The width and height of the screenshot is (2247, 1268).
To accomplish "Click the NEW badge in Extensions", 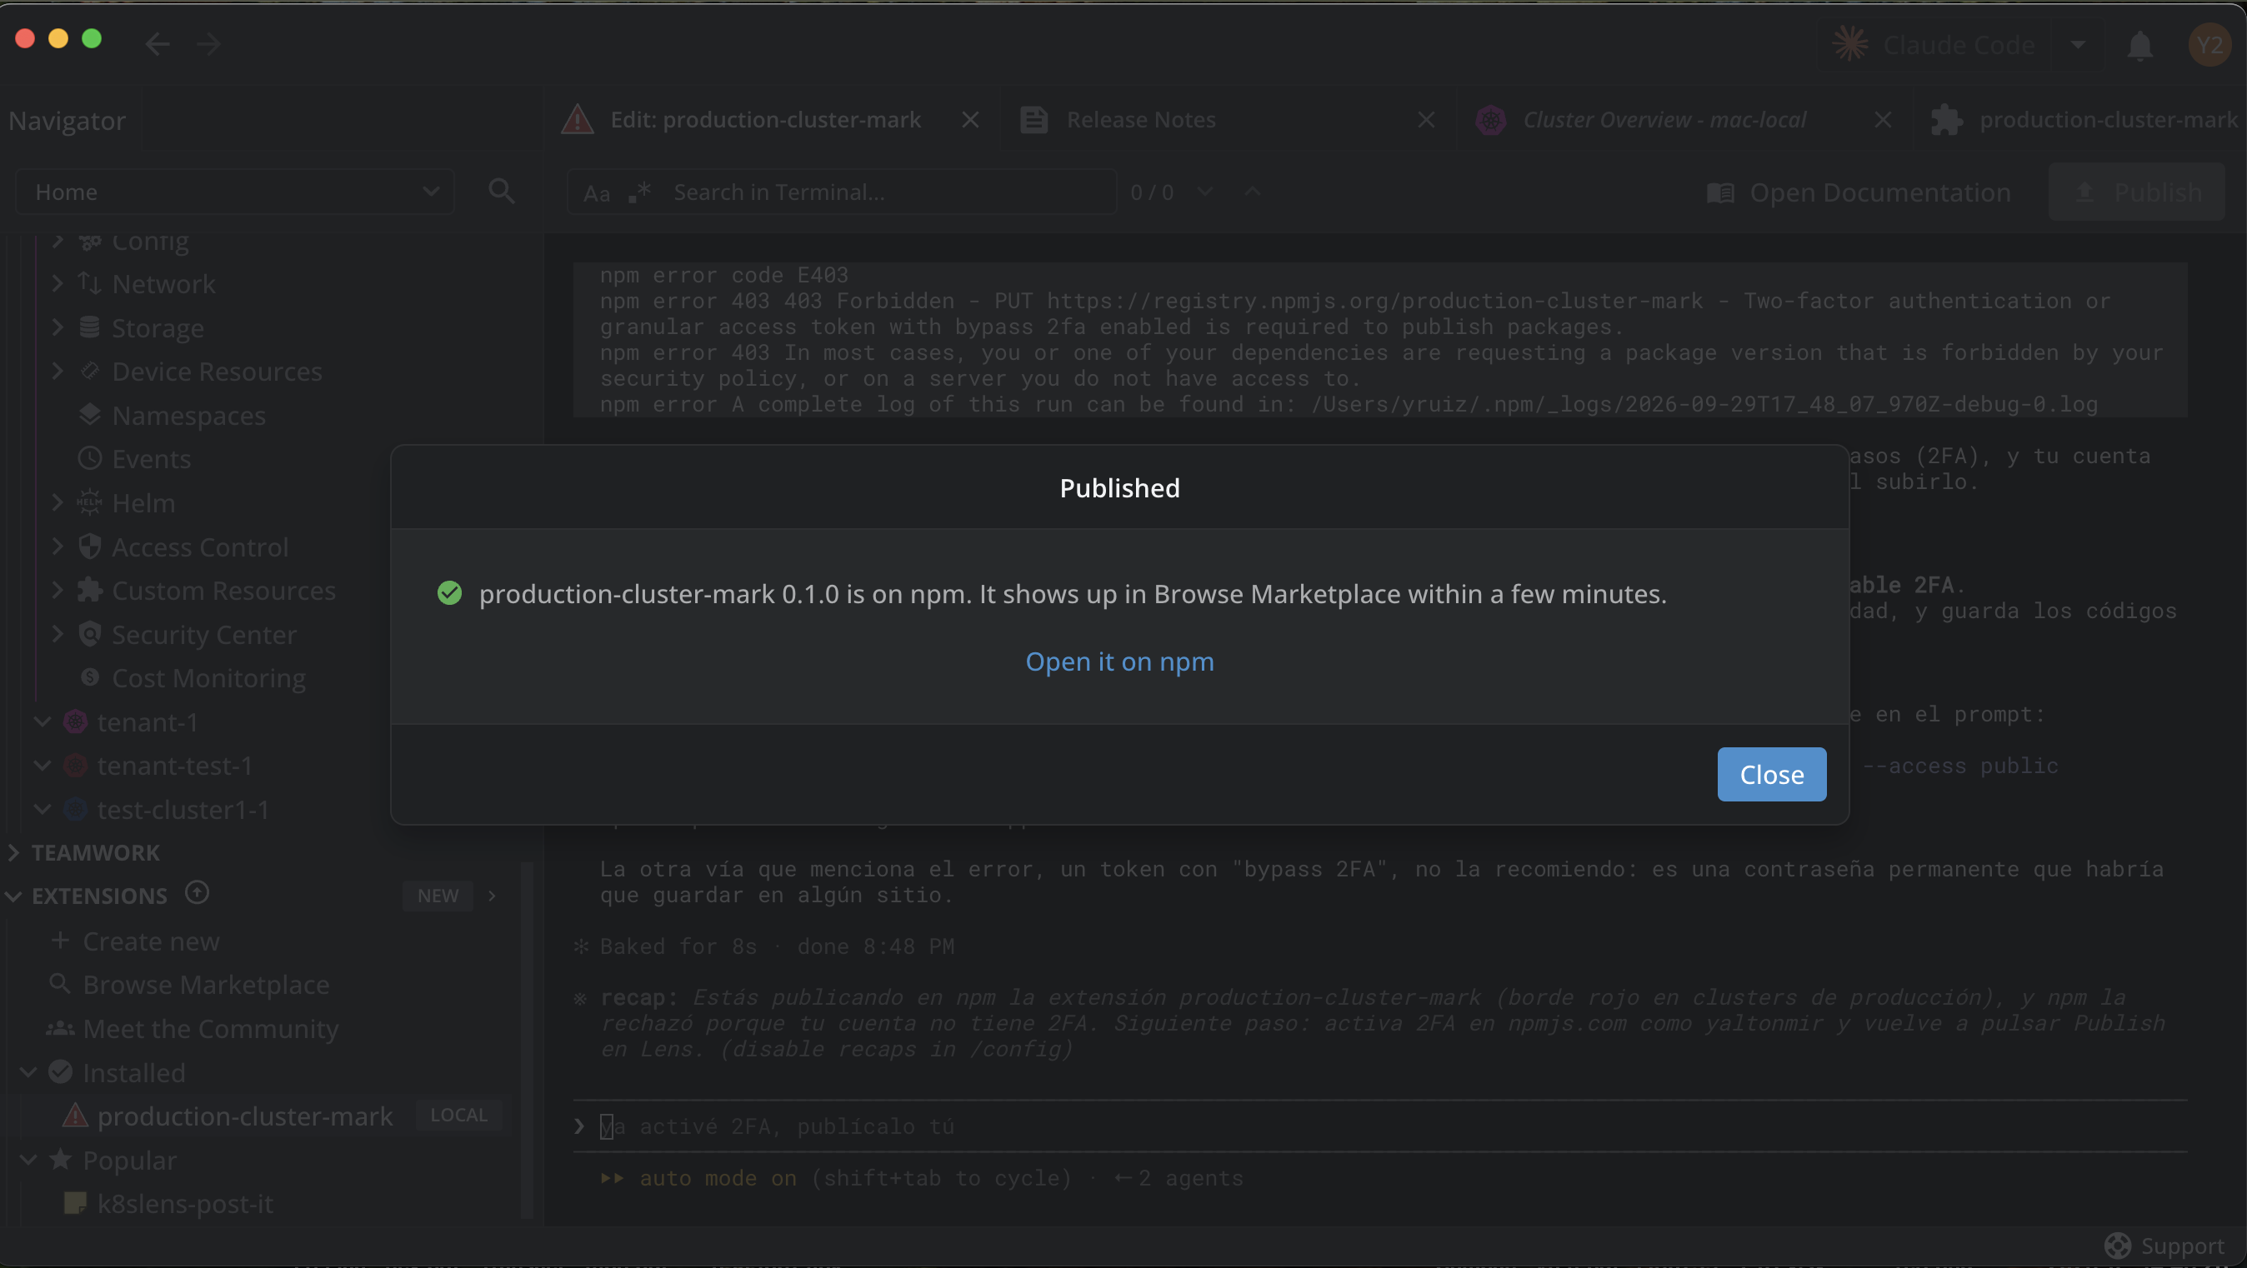I will [437, 896].
